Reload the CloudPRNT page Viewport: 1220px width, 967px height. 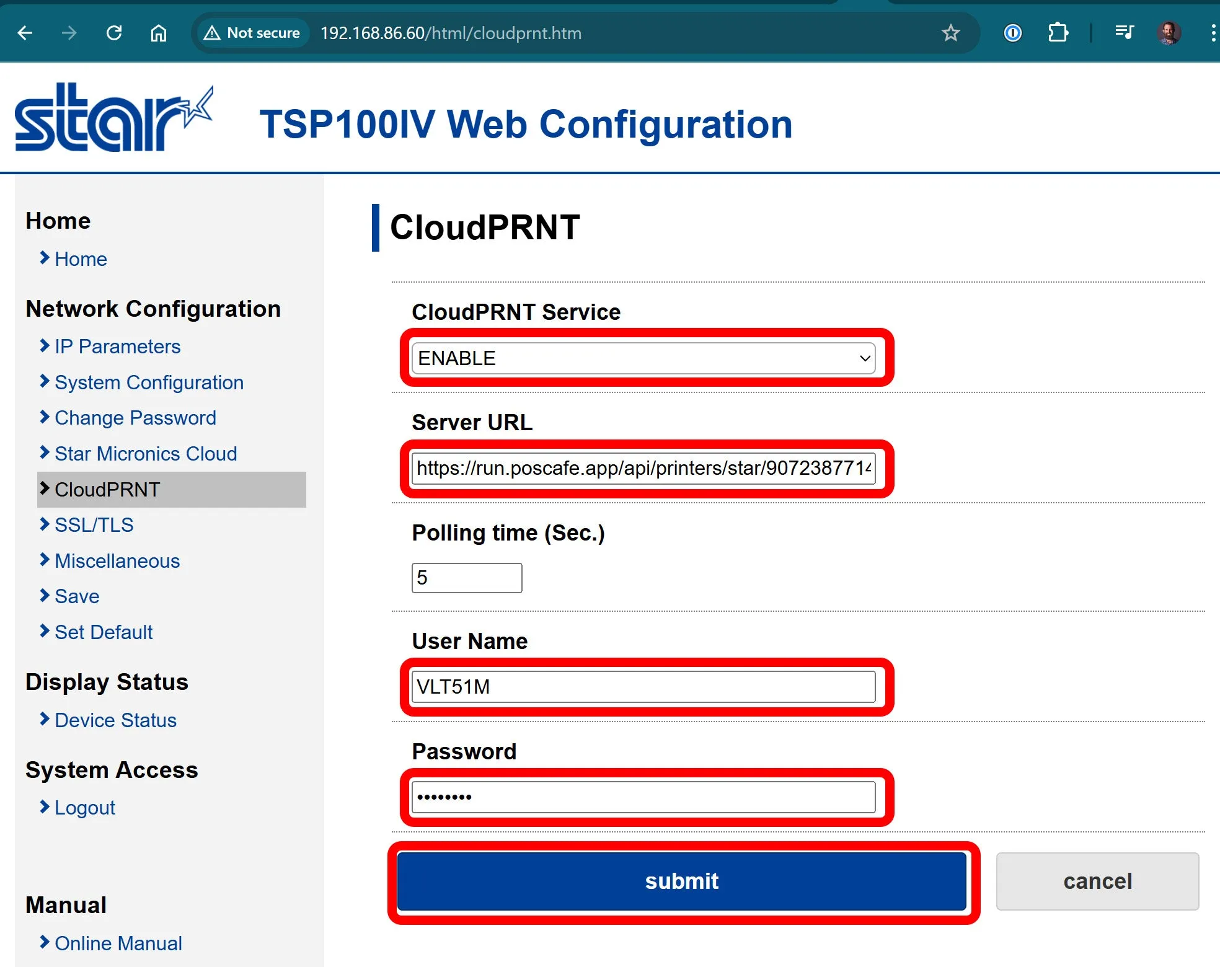[114, 33]
